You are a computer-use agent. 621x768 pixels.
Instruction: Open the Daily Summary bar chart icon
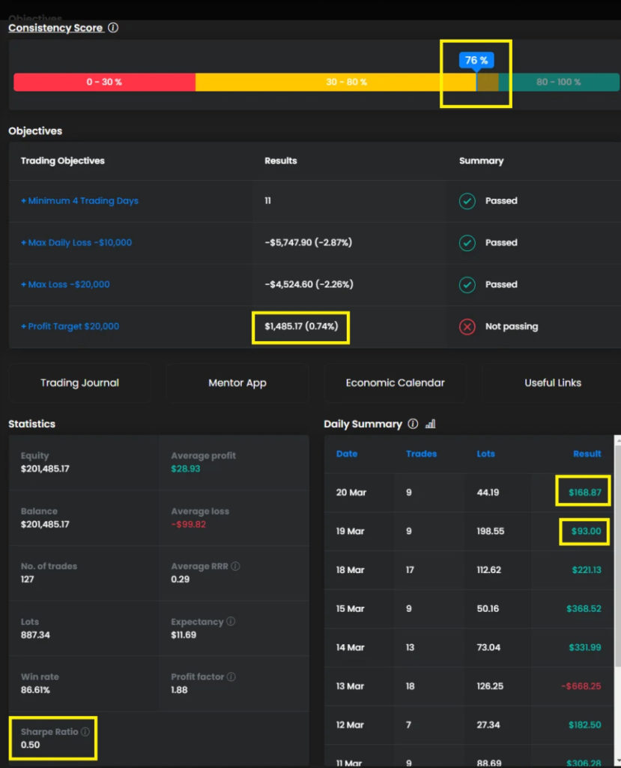(430, 424)
